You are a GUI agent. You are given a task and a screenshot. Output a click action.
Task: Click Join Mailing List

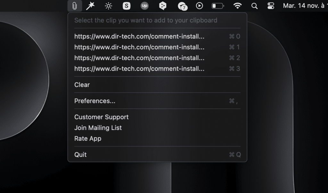click(157, 128)
